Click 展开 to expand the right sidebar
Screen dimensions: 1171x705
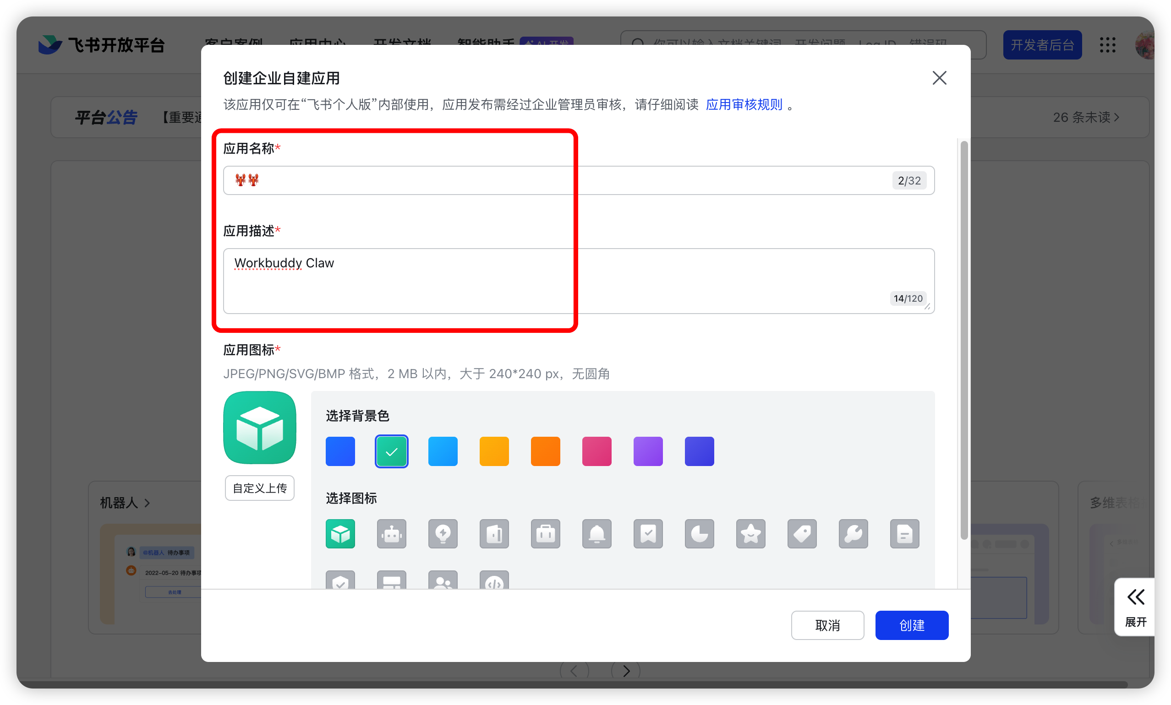tap(1135, 607)
